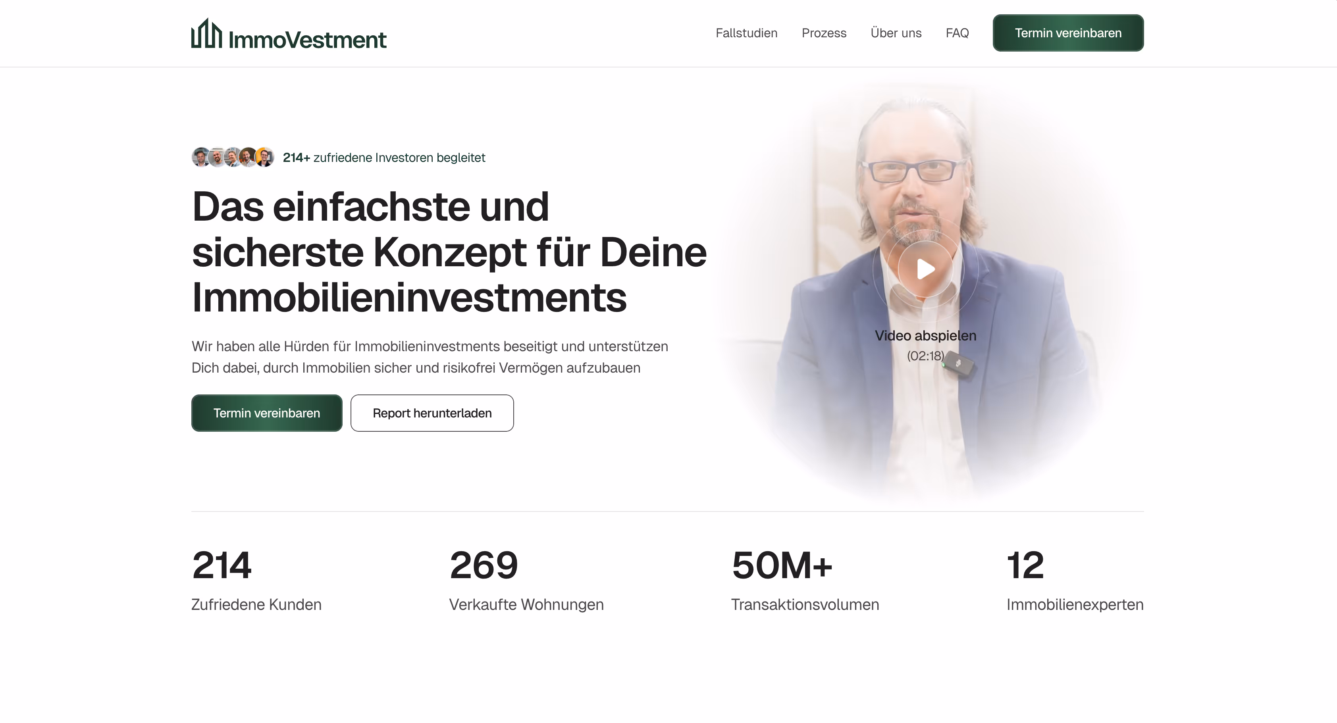Click Termin vereinbaren in the header
Viewport: 1337px width, 723px height.
(1068, 33)
